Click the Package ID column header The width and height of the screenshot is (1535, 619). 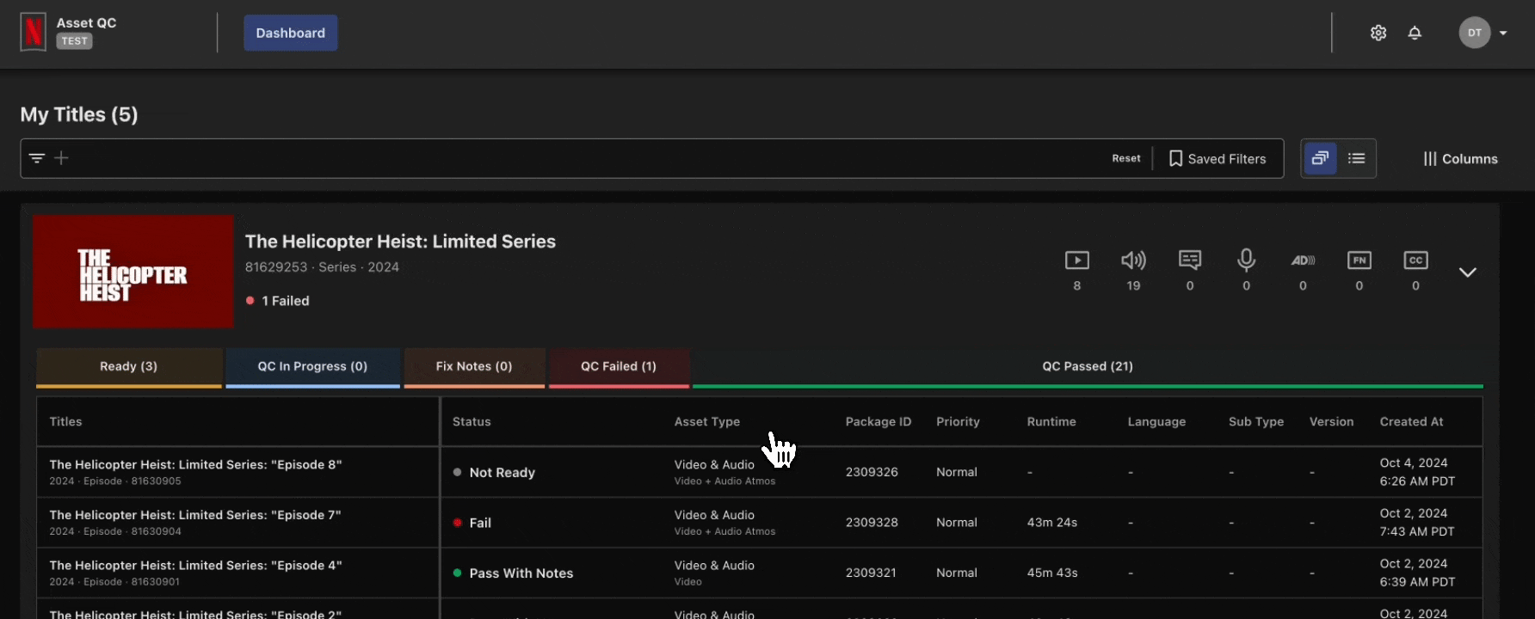coord(878,421)
